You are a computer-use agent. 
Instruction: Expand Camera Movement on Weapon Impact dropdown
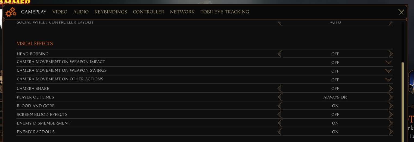pos(388,62)
